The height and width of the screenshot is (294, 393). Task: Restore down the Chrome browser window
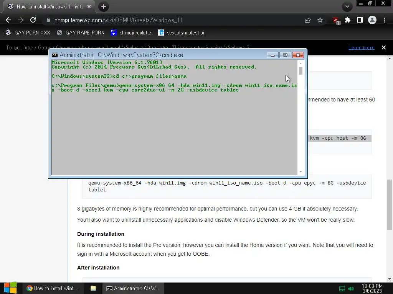(370, 3)
